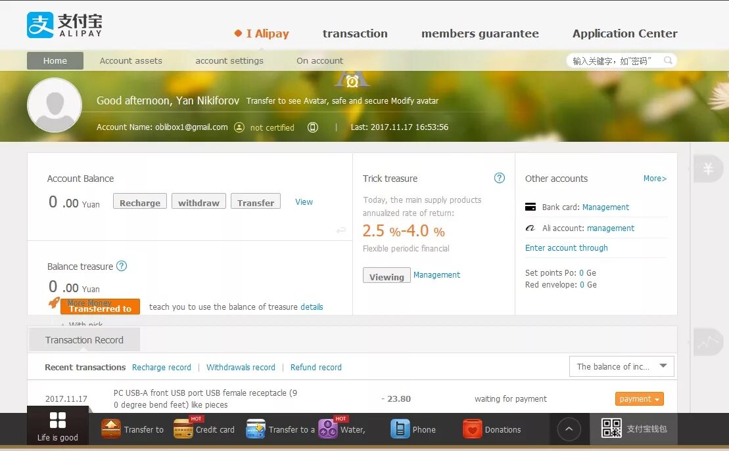Click the small arrow icon in balance panel
The width and height of the screenshot is (729, 451).
tap(341, 230)
